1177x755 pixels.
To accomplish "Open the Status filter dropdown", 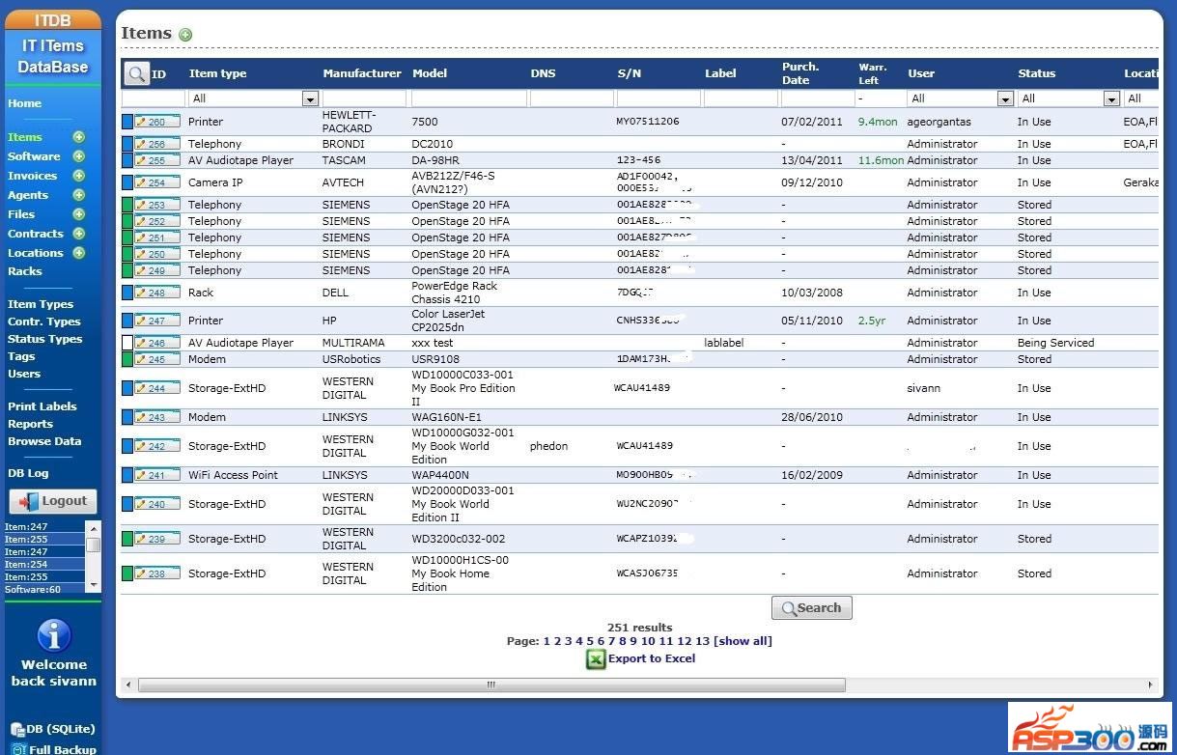I will tap(1111, 98).
